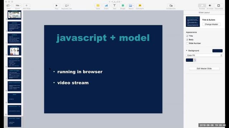This screenshot has width=229, height=128.
Task: Toggle the Title appearance checkbox
Action: pyautogui.click(x=187, y=36)
